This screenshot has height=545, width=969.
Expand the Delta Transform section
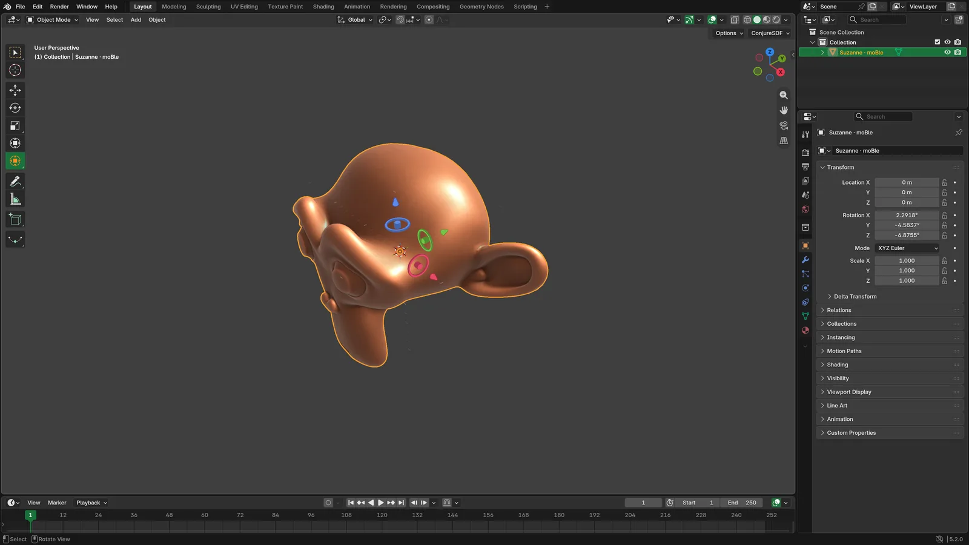click(x=855, y=297)
